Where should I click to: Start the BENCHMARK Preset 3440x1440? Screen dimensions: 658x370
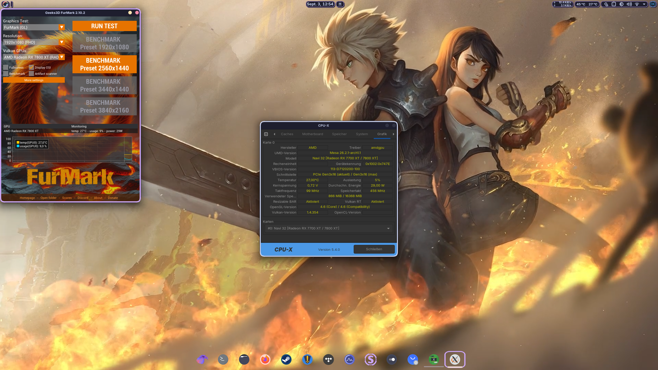click(104, 85)
